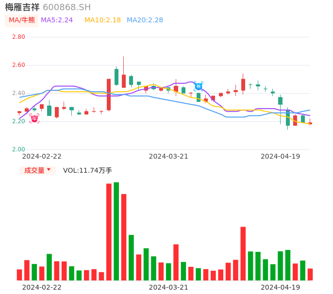Select the MA/牛熊 indicator tab
The image size is (333, 294).
click(x=22, y=20)
